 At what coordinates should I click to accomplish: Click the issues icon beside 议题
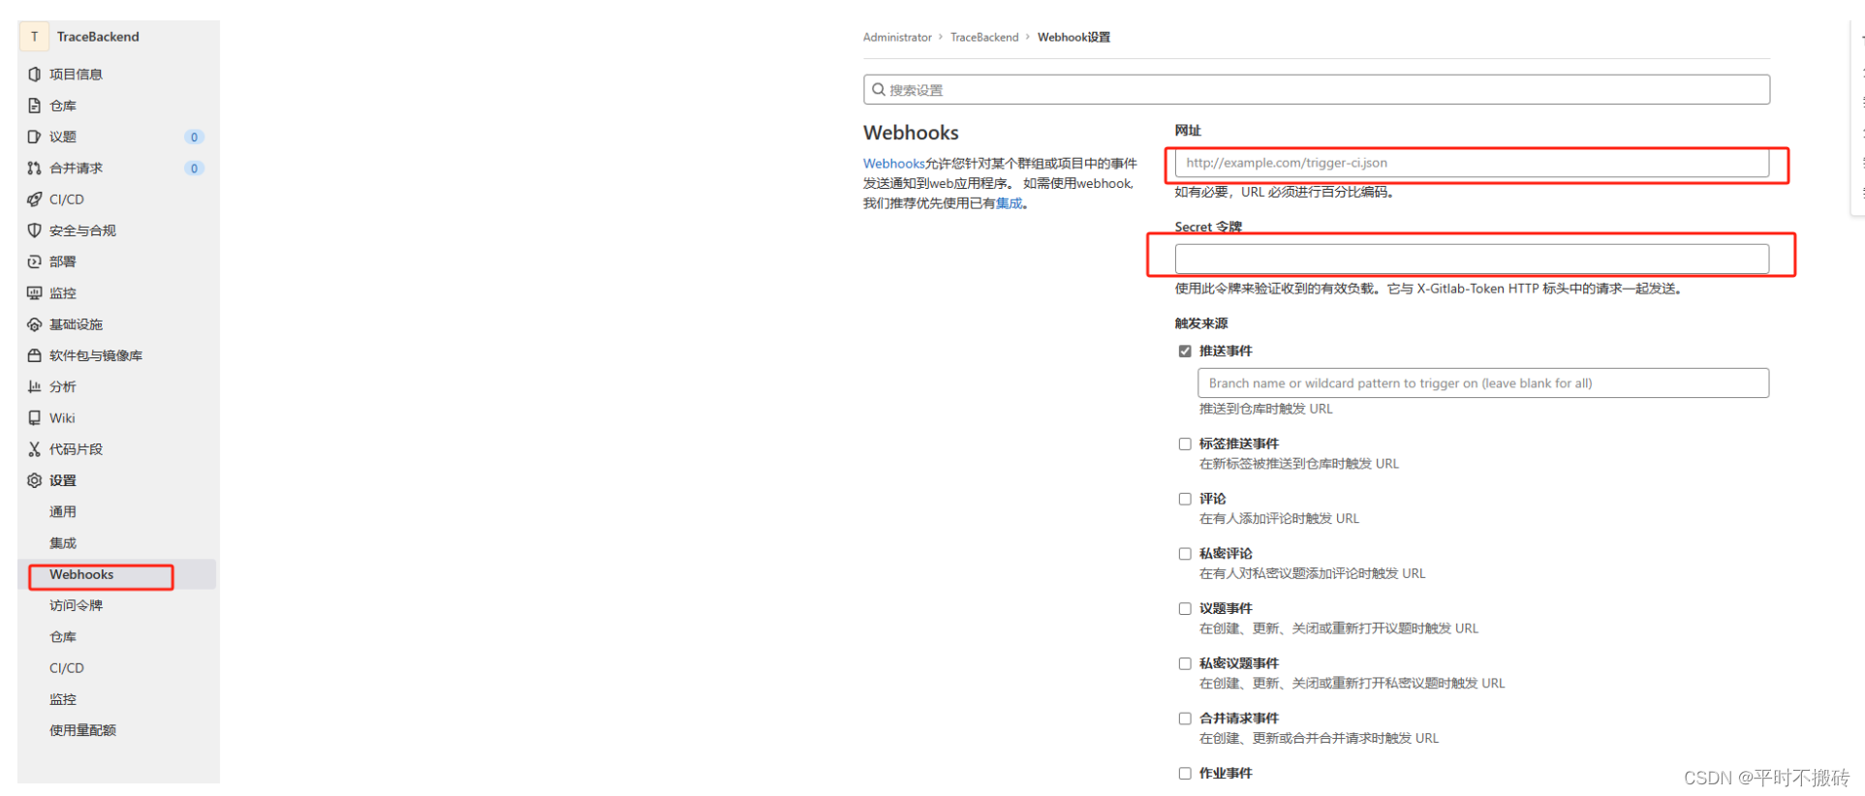pyautogui.click(x=35, y=137)
